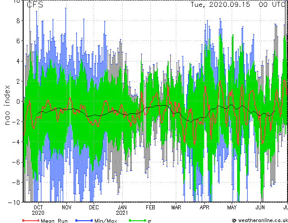Click the 'Mean Run' legend label
Screen dimensions: 288x223
click(54, 221)
